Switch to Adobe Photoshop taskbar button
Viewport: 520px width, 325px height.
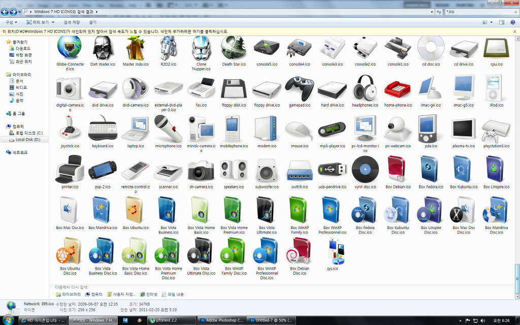coord(221,320)
